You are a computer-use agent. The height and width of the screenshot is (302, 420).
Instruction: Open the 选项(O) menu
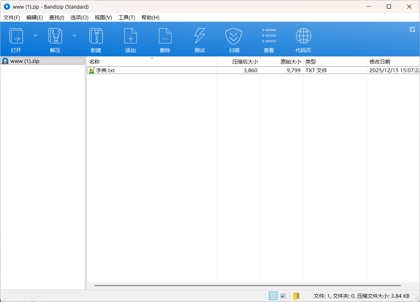(x=80, y=18)
